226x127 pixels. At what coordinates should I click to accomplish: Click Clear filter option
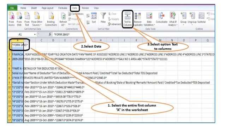112,14
